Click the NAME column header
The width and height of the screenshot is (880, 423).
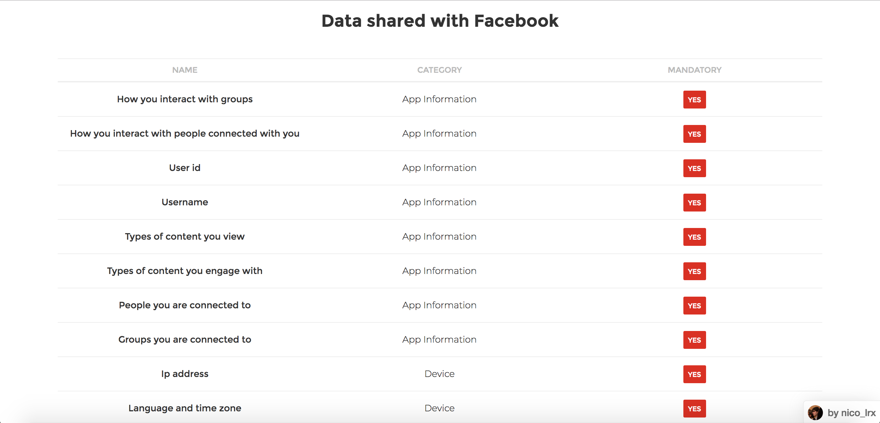[x=185, y=70]
